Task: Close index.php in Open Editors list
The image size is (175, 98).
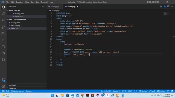Action: [11, 16]
